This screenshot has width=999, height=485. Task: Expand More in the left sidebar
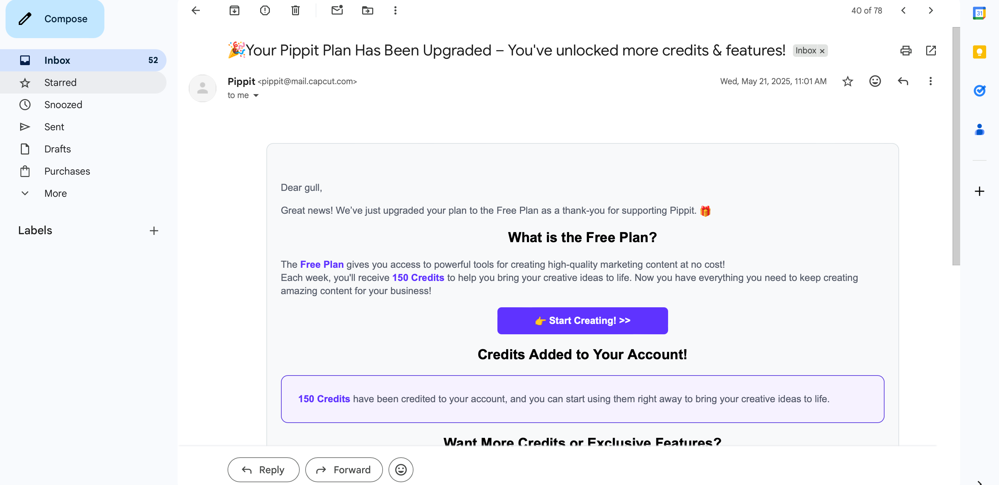(x=55, y=193)
